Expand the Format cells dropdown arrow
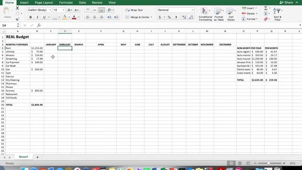This screenshot has height=170, width=302. [x=257, y=19]
